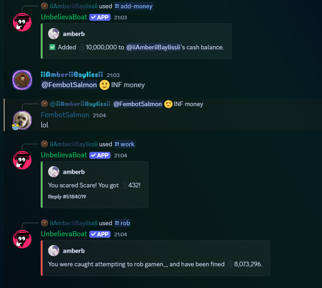Click APP badge on work message
The width and height of the screenshot is (322, 288).
point(100,155)
